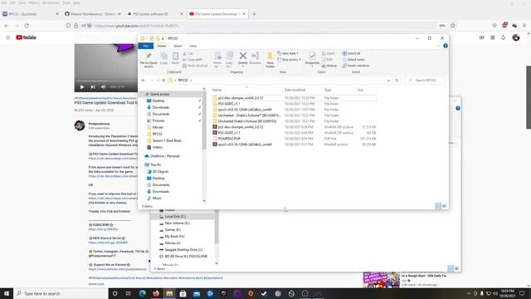Select Quick access in navigation pane

click(159, 94)
